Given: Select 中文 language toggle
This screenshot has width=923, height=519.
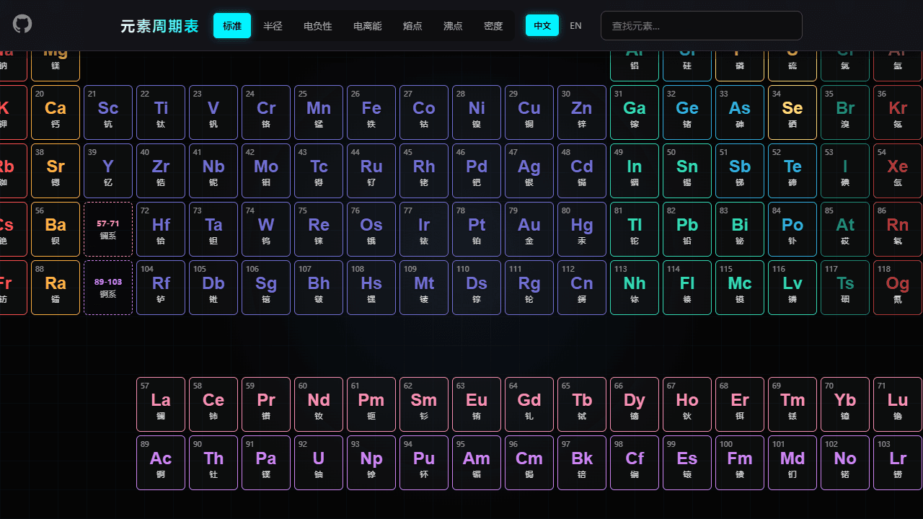Looking at the screenshot, I should pyautogui.click(x=542, y=26).
